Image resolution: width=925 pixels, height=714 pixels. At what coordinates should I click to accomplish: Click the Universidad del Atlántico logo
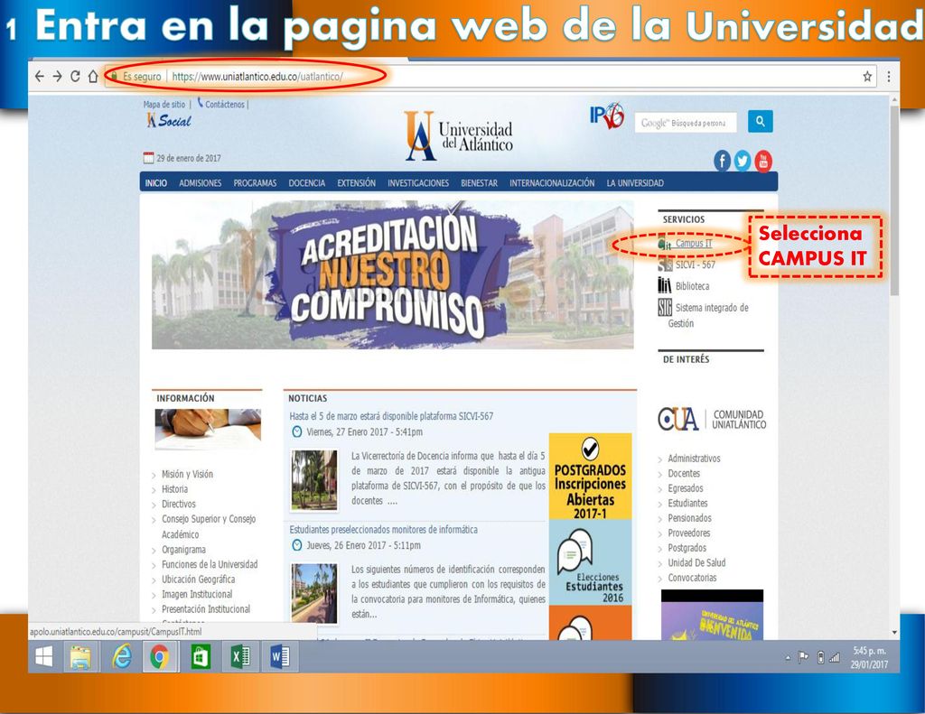coord(458,135)
